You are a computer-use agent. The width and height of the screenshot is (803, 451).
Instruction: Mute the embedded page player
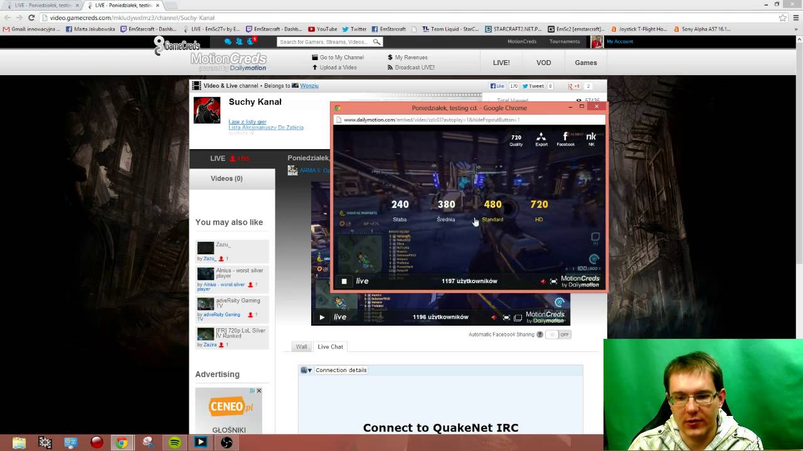[494, 317]
